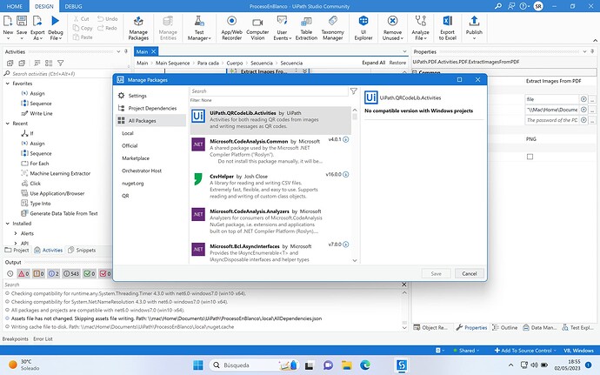Open the Computer Vision tool

[x=257, y=28]
